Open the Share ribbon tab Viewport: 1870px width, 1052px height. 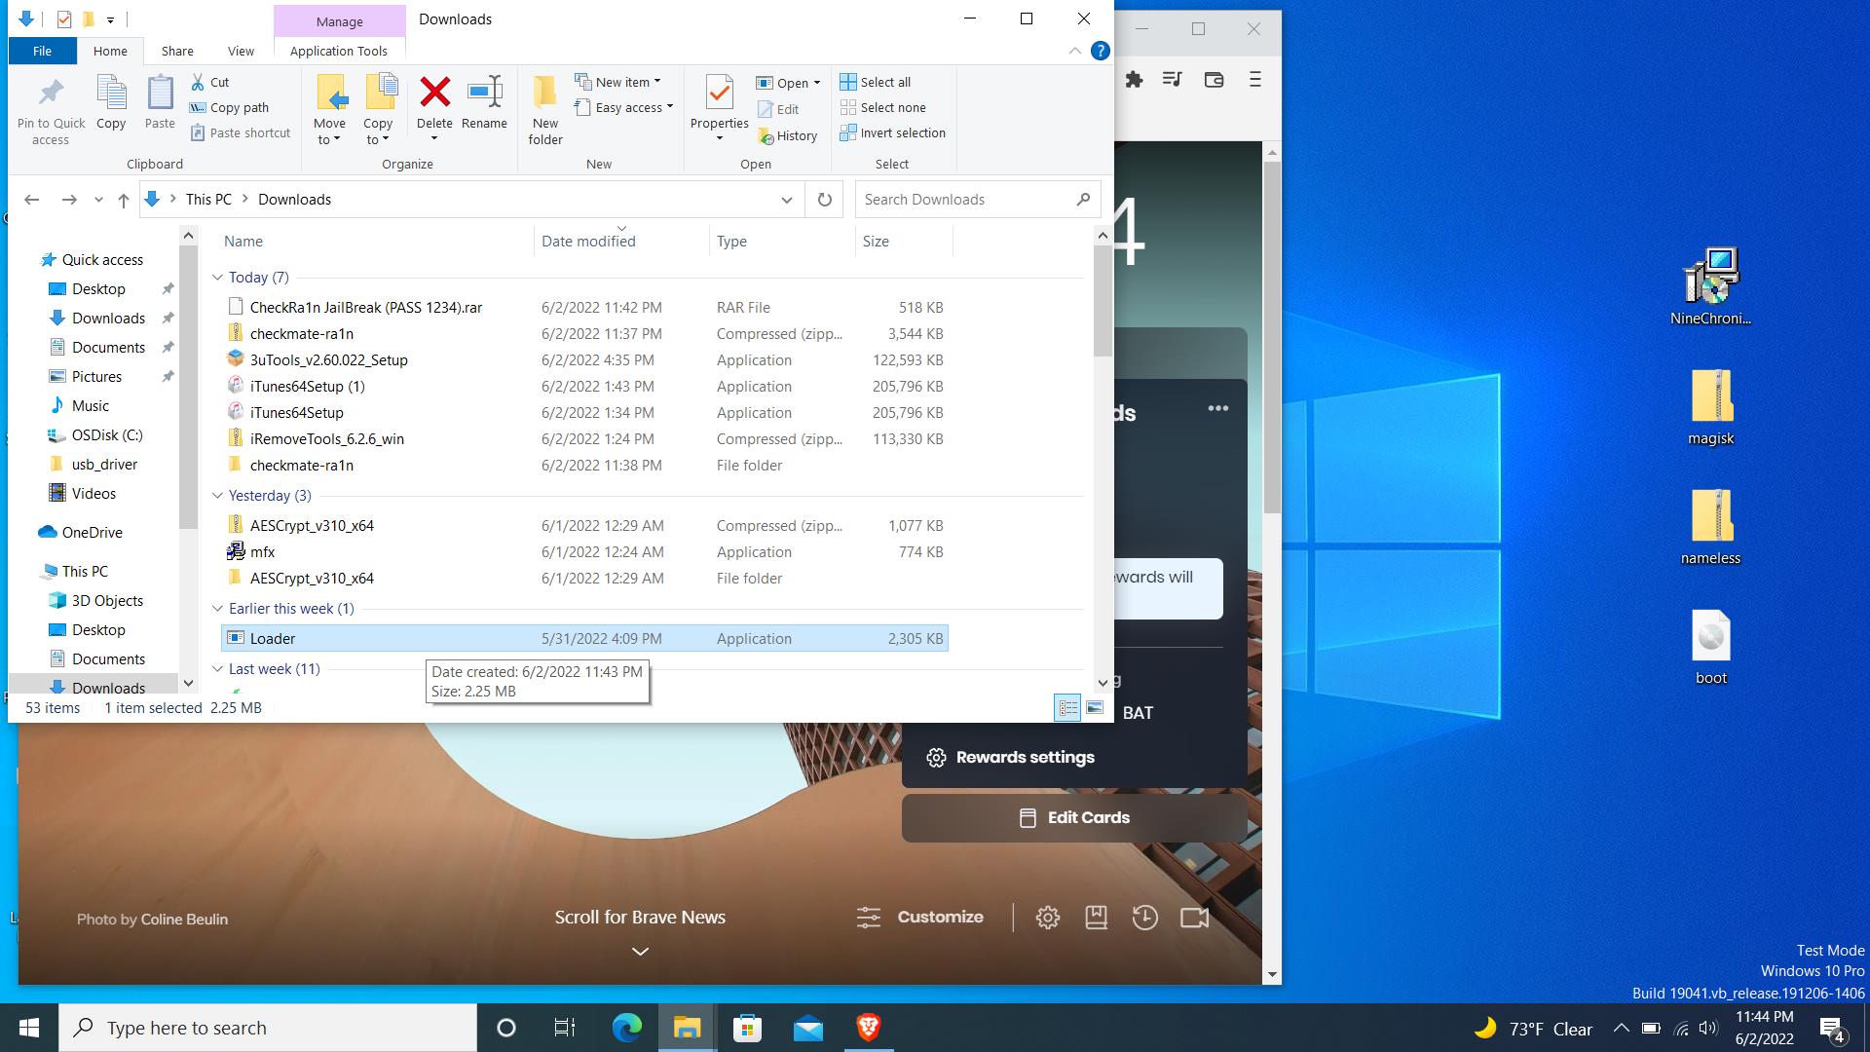(176, 51)
